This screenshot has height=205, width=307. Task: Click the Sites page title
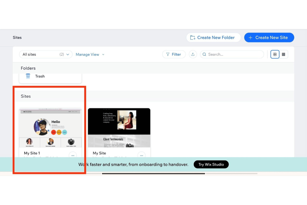[x=17, y=37]
